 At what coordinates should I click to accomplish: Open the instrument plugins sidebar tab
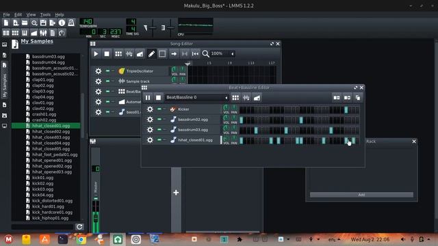(5, 44)
